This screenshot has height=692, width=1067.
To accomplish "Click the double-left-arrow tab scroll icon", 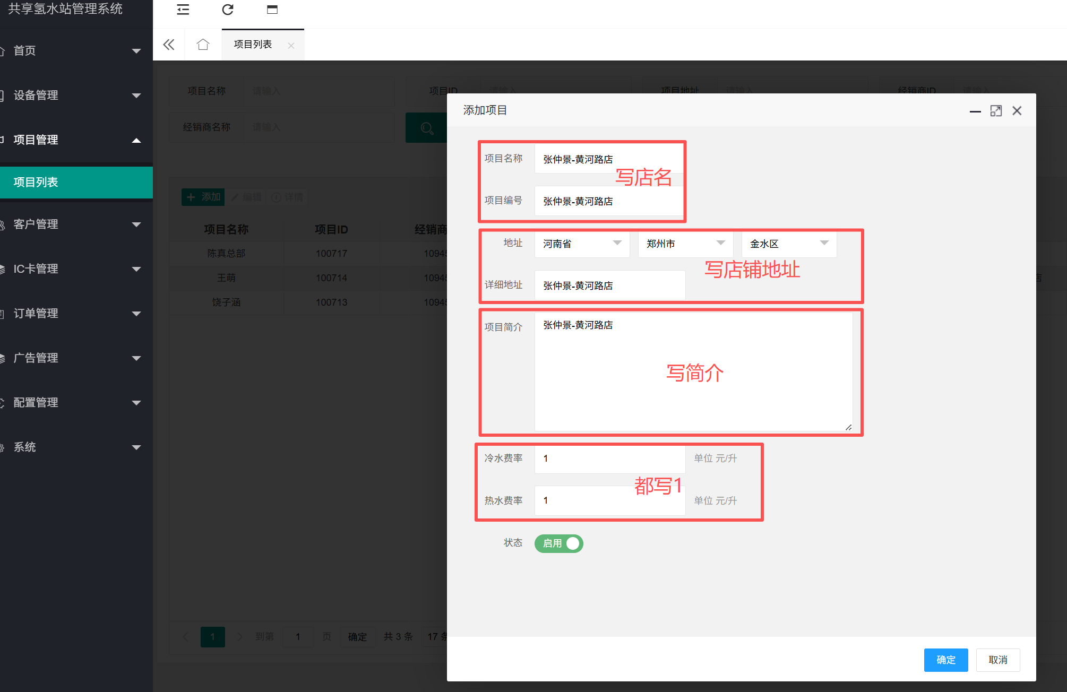I will (x=169, y=45).
